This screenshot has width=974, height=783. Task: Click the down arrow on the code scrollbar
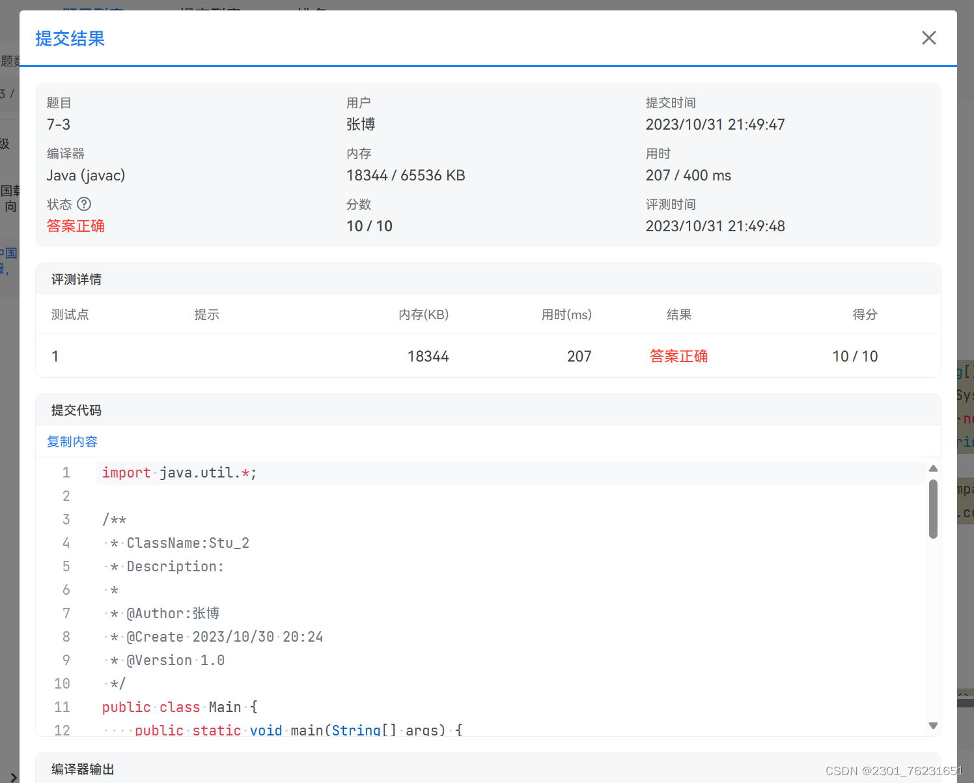click(x=934, y=725)
